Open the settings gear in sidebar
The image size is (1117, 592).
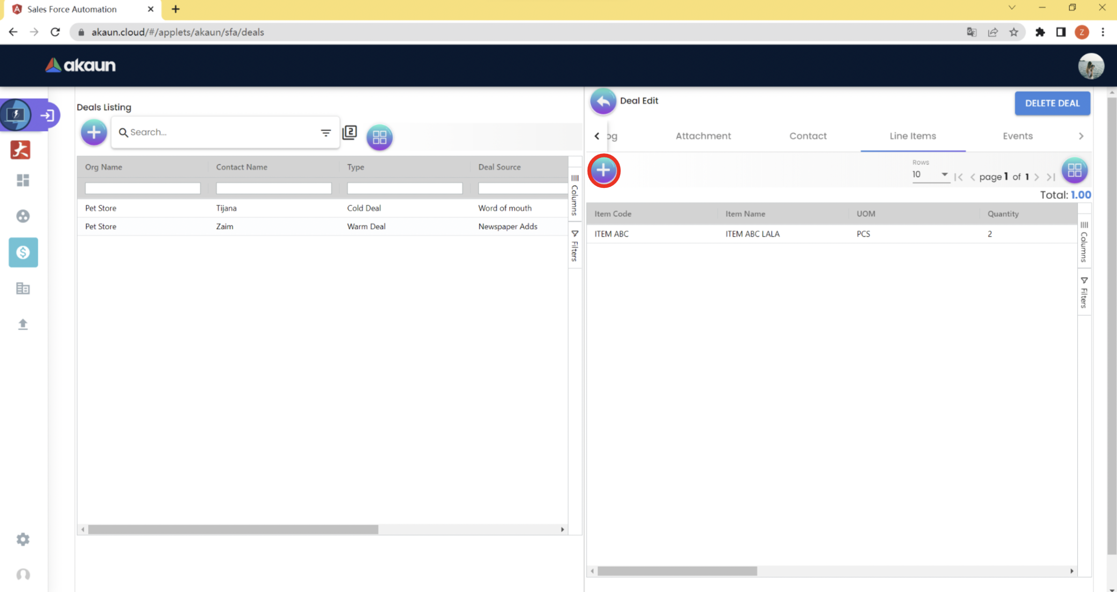[x=23, y=539]
